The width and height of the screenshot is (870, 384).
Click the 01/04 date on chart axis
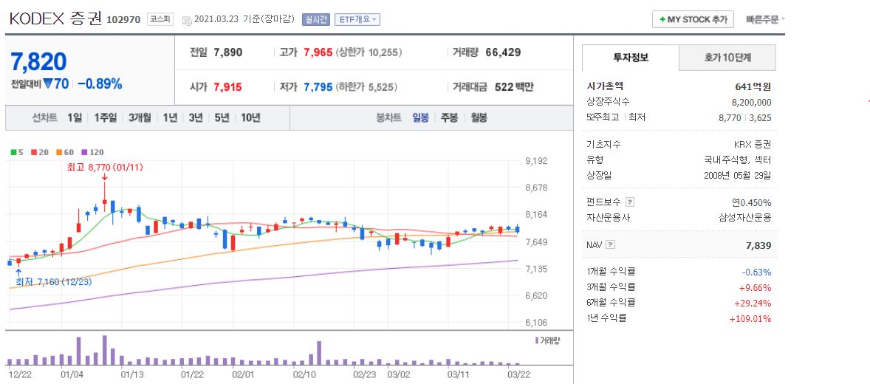point(72,374)
